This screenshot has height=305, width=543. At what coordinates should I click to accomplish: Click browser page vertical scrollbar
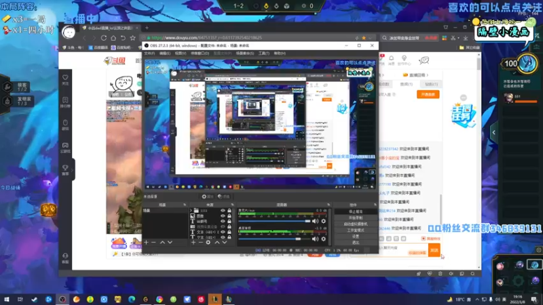479,64
